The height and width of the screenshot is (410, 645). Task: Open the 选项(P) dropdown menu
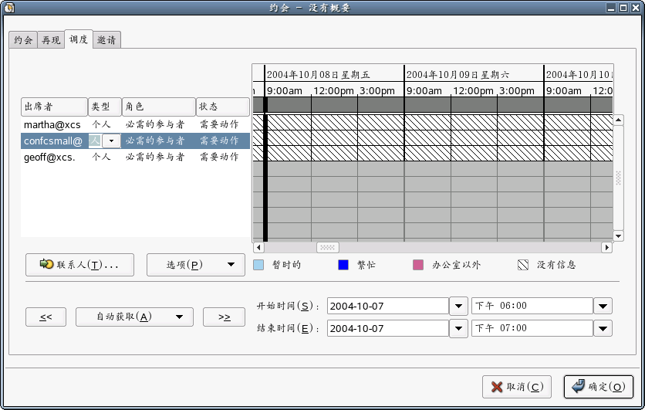(x=196, y=265)
